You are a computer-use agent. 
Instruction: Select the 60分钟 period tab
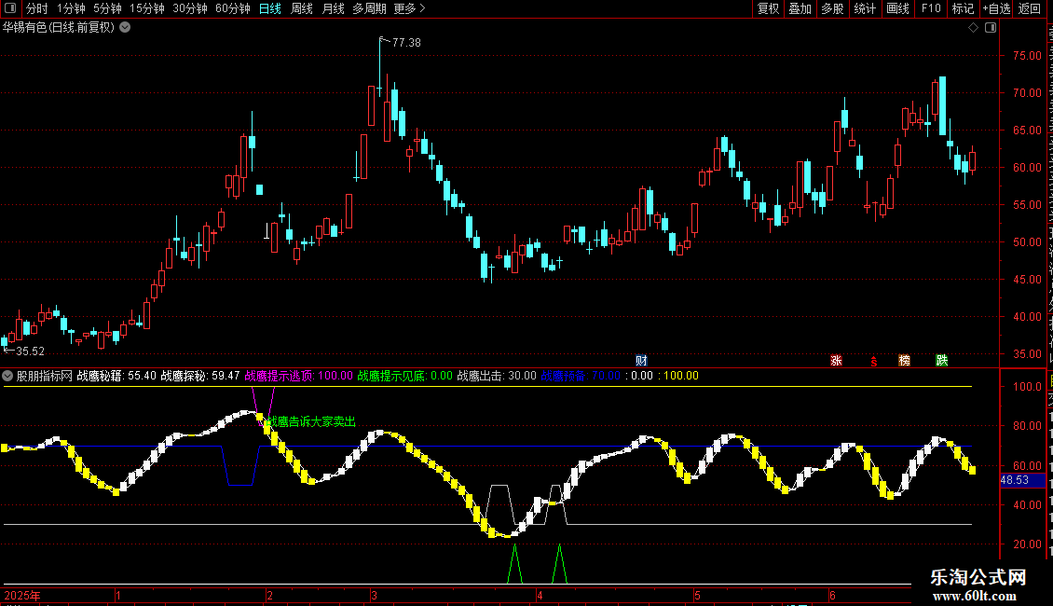pos(233,8)
